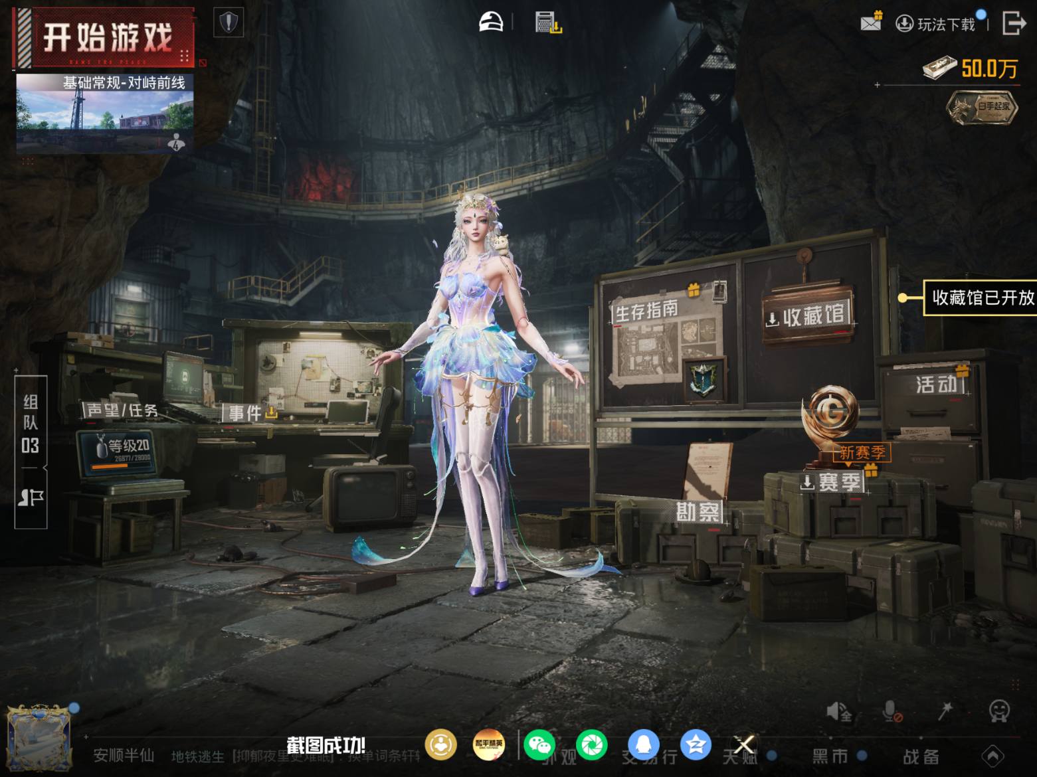The image size is (1037, 777).
Task: Open the 赛季 season crate
Action: 834,481
